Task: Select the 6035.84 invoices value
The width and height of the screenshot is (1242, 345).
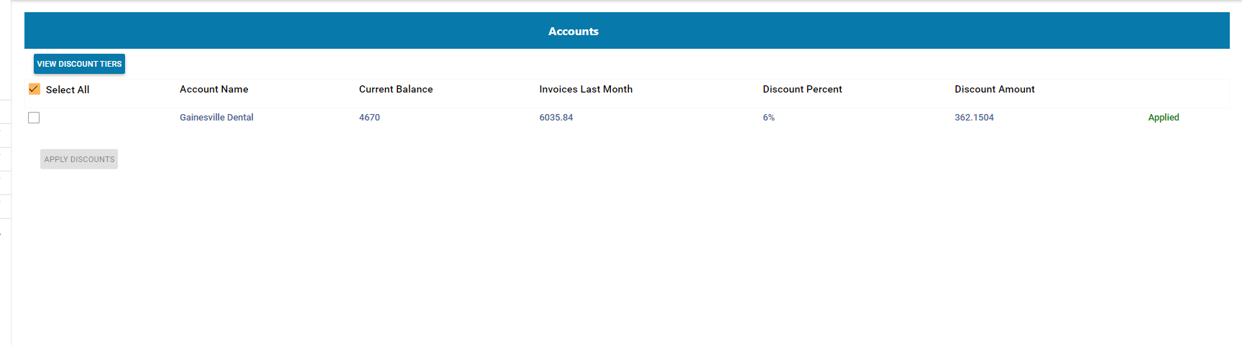Action: tap(556, 118)
